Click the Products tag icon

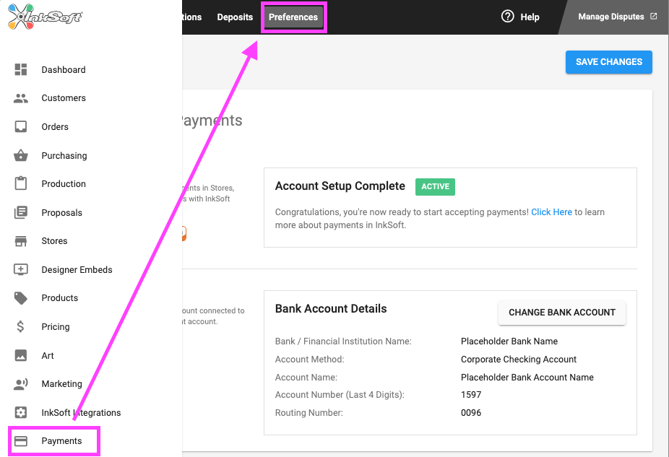(x=21, y=298)
